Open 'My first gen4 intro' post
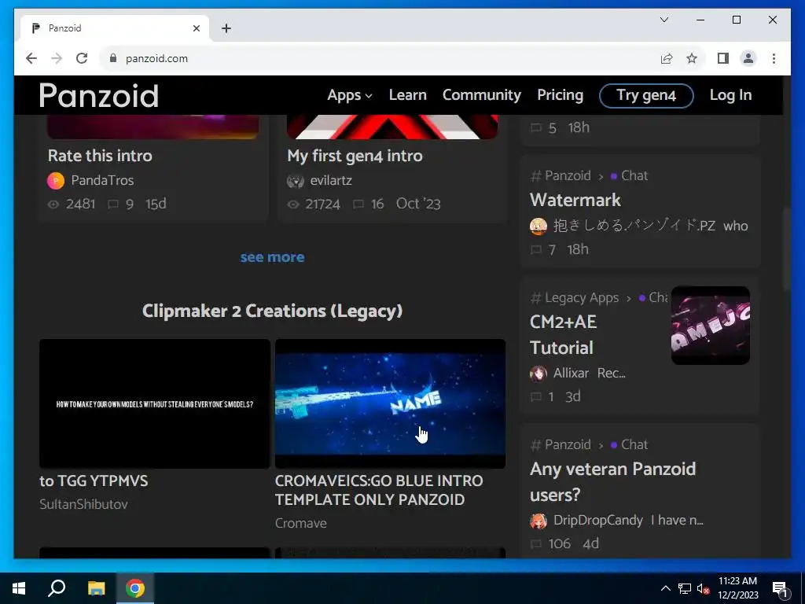The height and width of the screenshot is (604, 805). point(355,156)
